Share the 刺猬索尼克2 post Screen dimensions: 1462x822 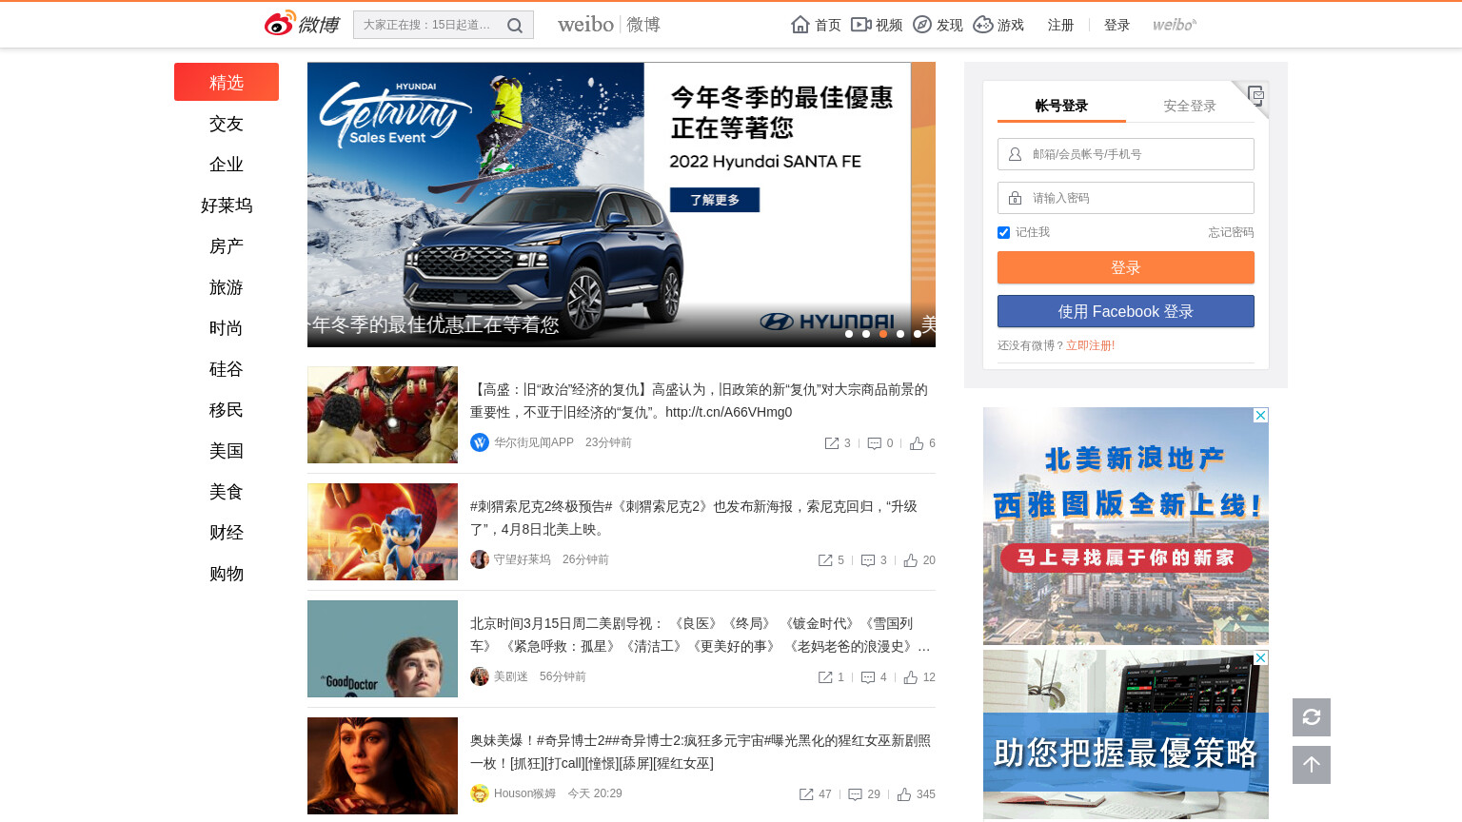tap(826, 560)
